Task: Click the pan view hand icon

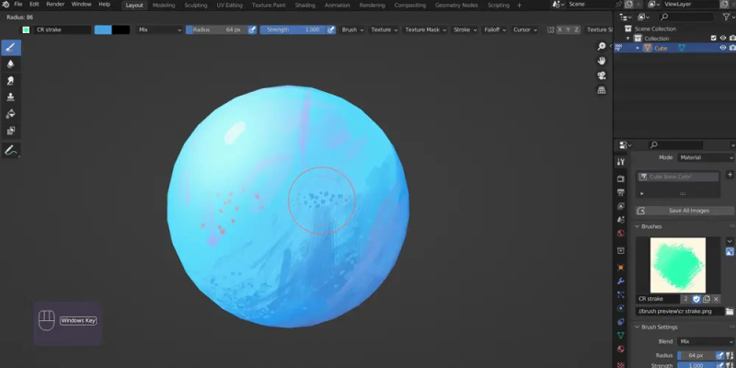Action: (x=602, y=61)
